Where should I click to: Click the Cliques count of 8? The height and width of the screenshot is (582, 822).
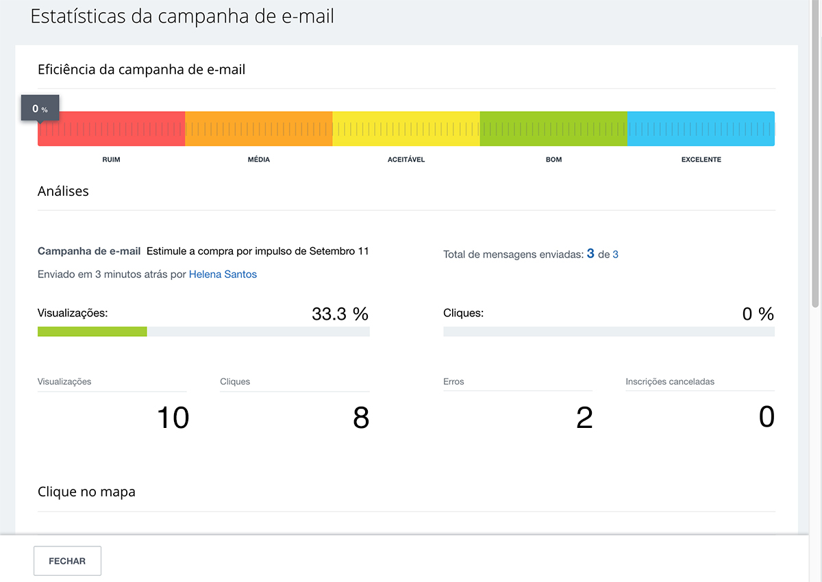360,417
